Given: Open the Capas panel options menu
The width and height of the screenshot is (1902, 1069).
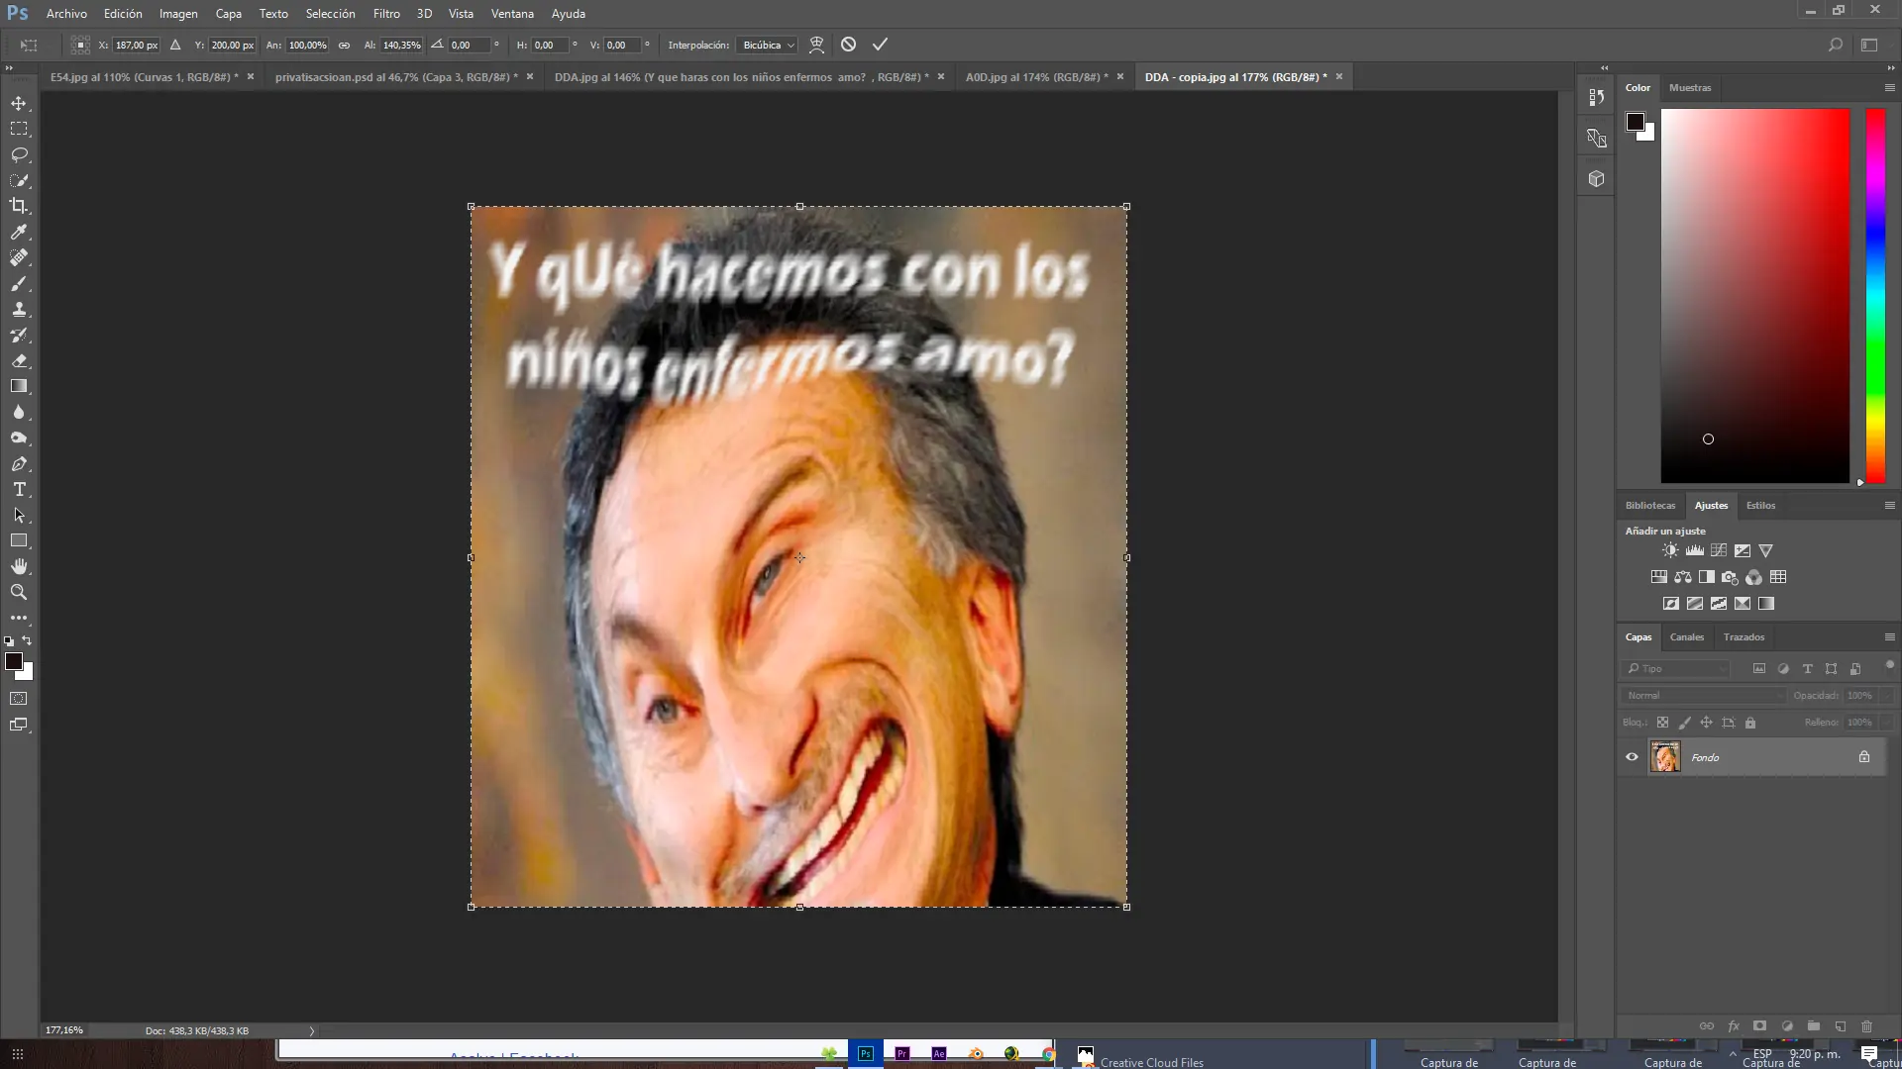Looking at the screenshot, I should tap(1889, 637).
